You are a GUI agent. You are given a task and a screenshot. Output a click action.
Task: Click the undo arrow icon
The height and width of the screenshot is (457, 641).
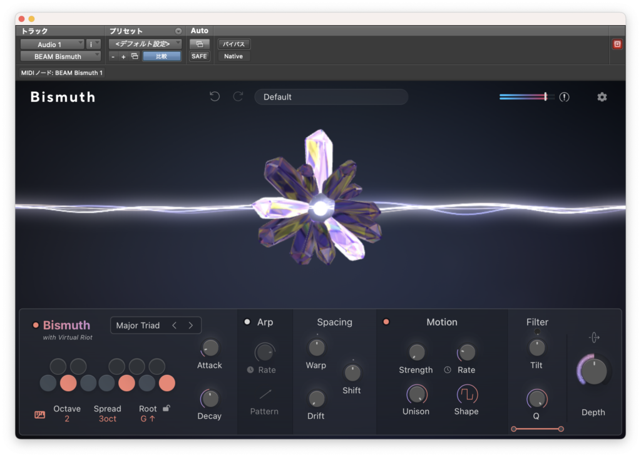[215, 96]
